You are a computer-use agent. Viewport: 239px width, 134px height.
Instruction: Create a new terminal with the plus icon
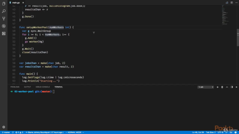(217, 87)
